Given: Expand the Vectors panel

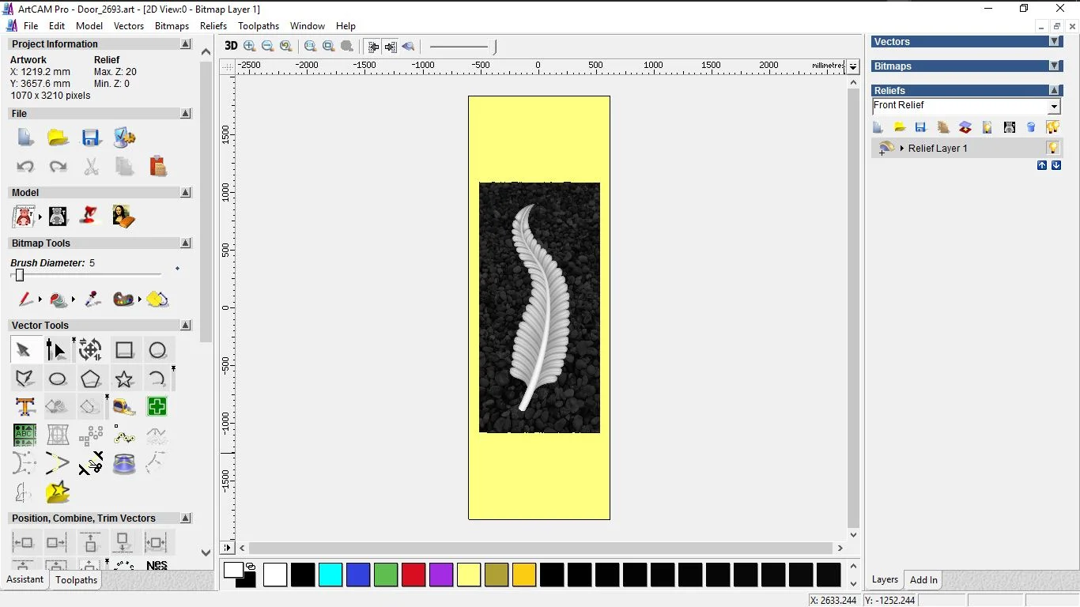Looking at the screenshot, I should click(1054, 42).
